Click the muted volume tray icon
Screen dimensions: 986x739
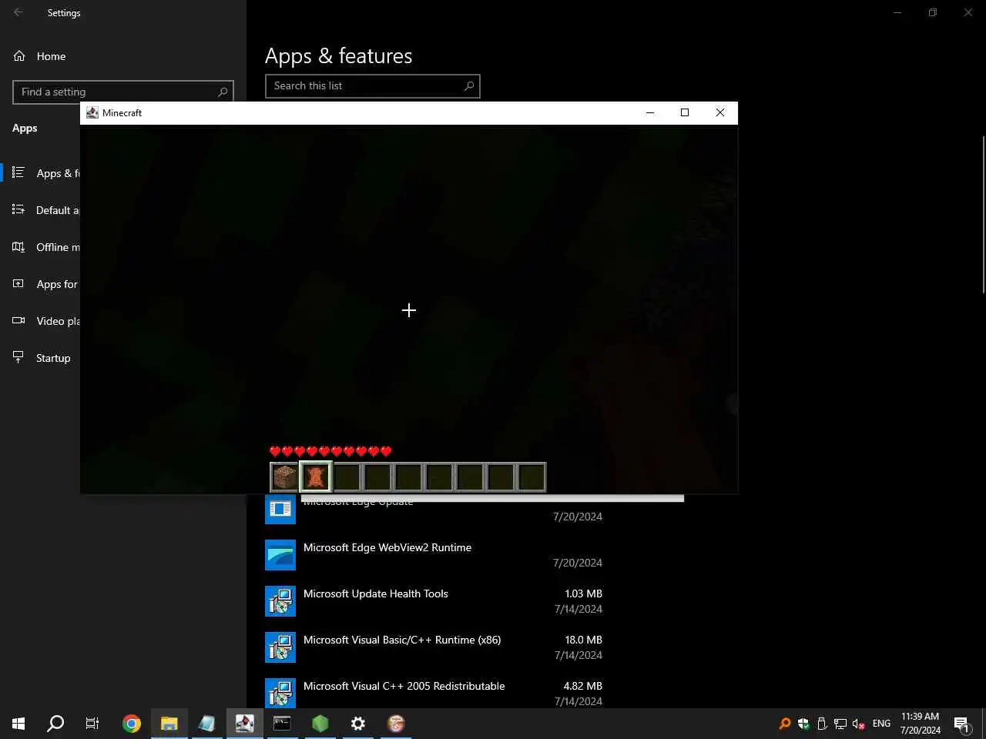(859, 724)
